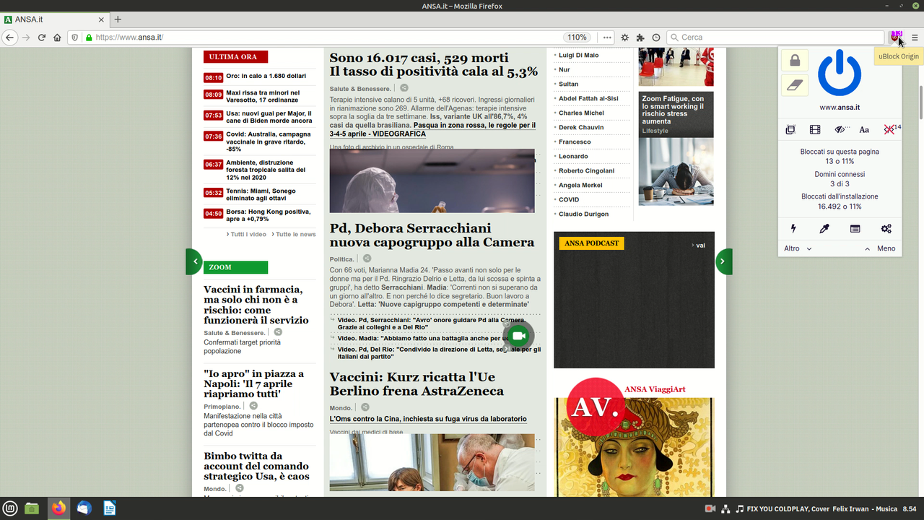
Task: Open 'Tennis: Miami, Sonego eliminato' news
Action: pyautogui.click(x=261, y=194)
